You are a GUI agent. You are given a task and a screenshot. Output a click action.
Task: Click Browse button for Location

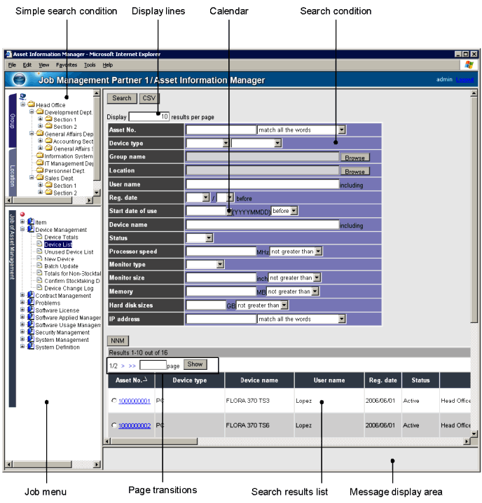(354, 172)
